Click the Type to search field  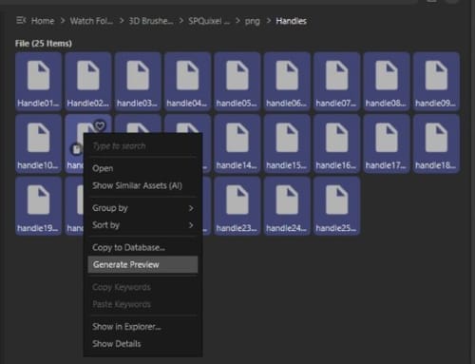142,146
